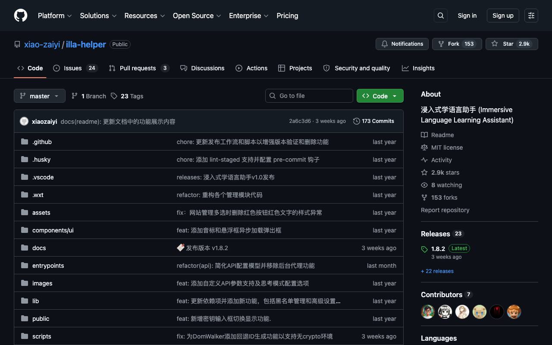Screen dimensions: 552x345
Task: Open the + 22 releases link
Action: point(437,271)
